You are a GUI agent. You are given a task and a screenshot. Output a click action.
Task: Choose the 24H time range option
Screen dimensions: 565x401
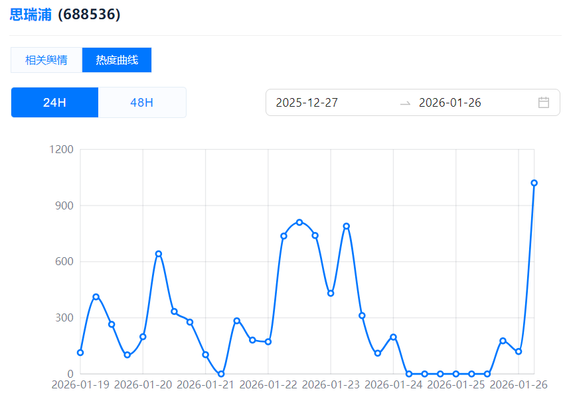pos(54,103)
